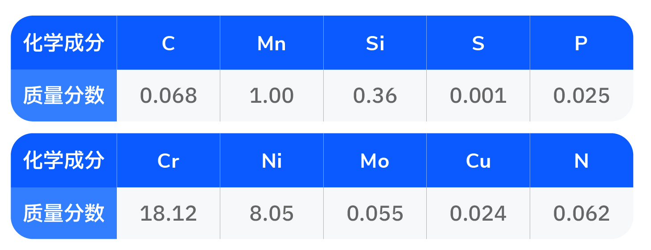The width and height of the screenshot is (651, 250).
Task: Click the N column header
Action: click(x=581, y=161)
